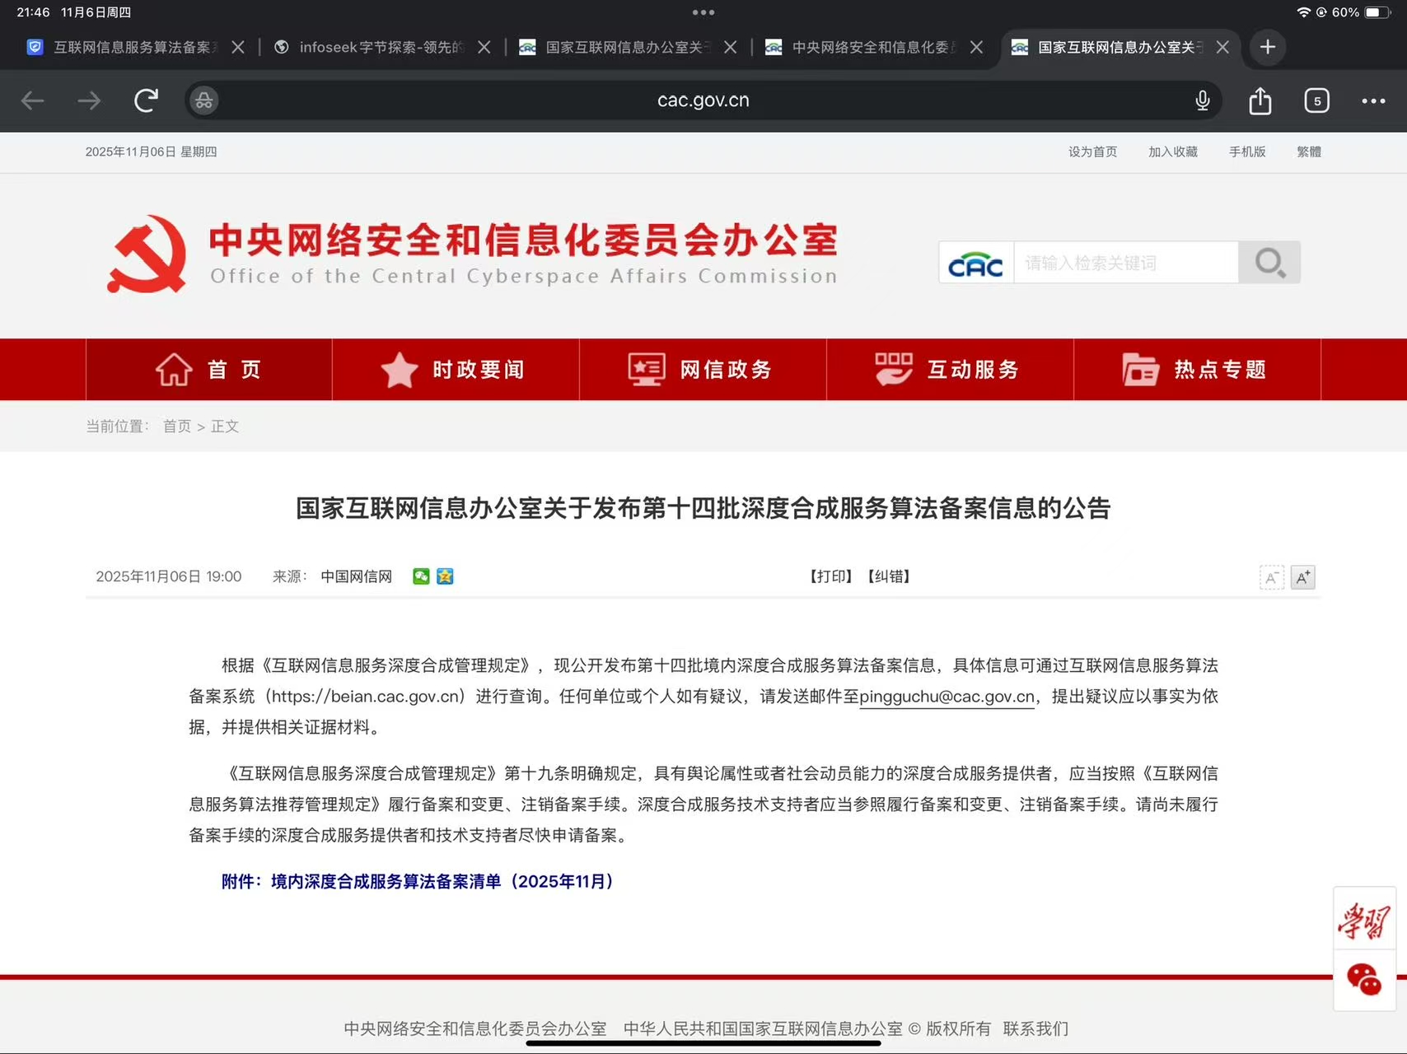Switch to the 中央网络安全和信息化委 tab
The height and width of the screenshot is (1054, 1407).
tap(862, 47)
